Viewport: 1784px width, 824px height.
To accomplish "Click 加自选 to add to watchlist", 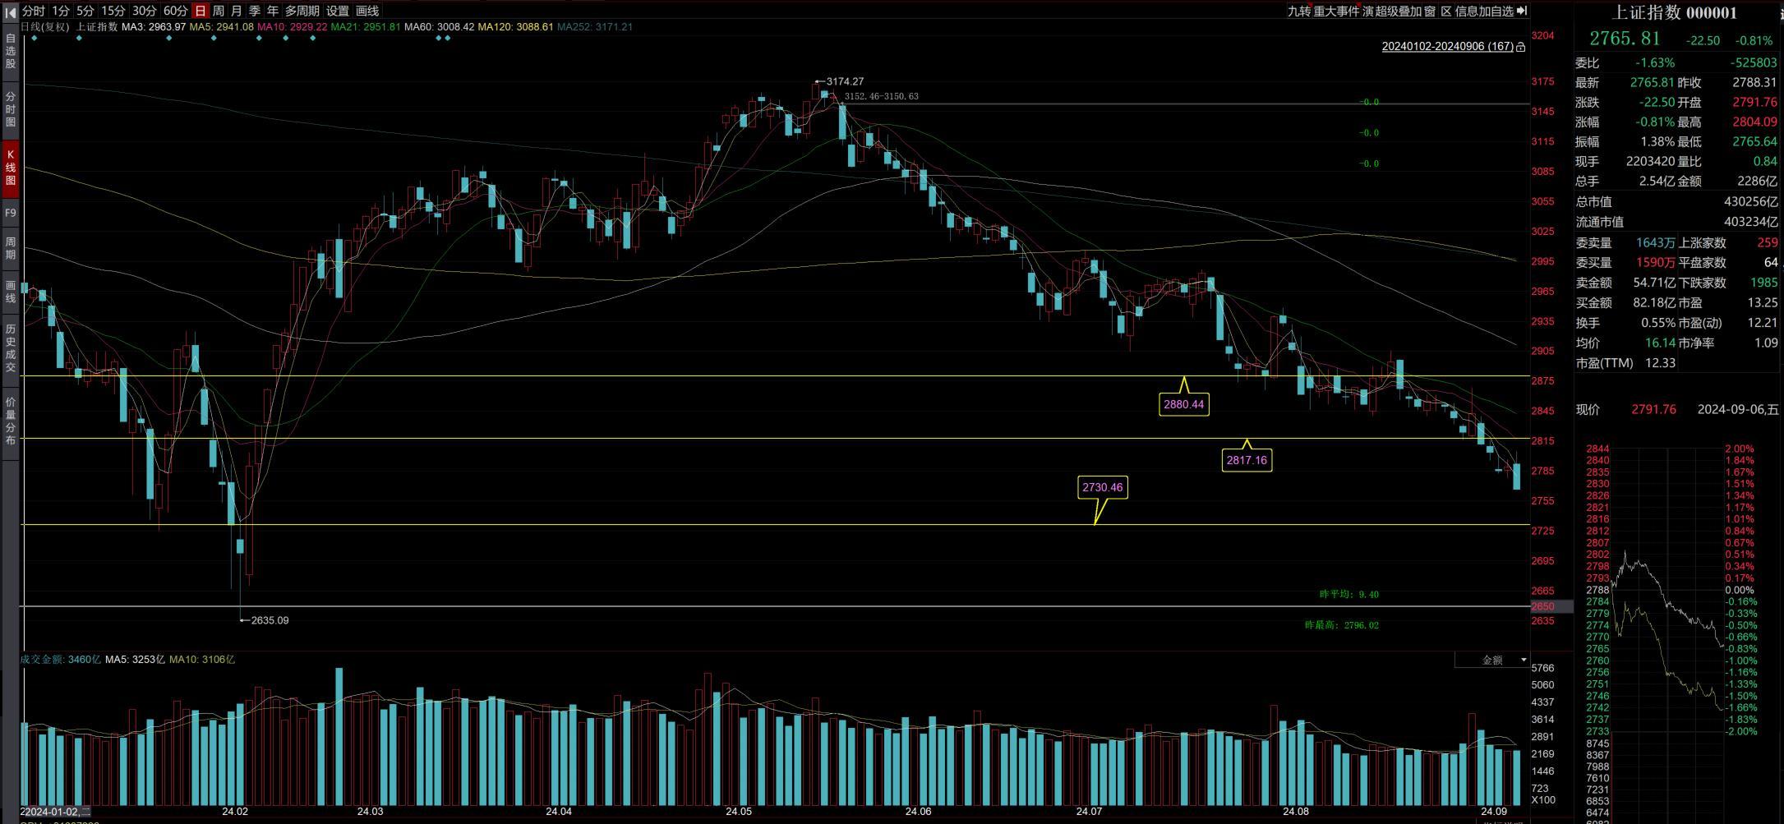I will pos(1496,11).
